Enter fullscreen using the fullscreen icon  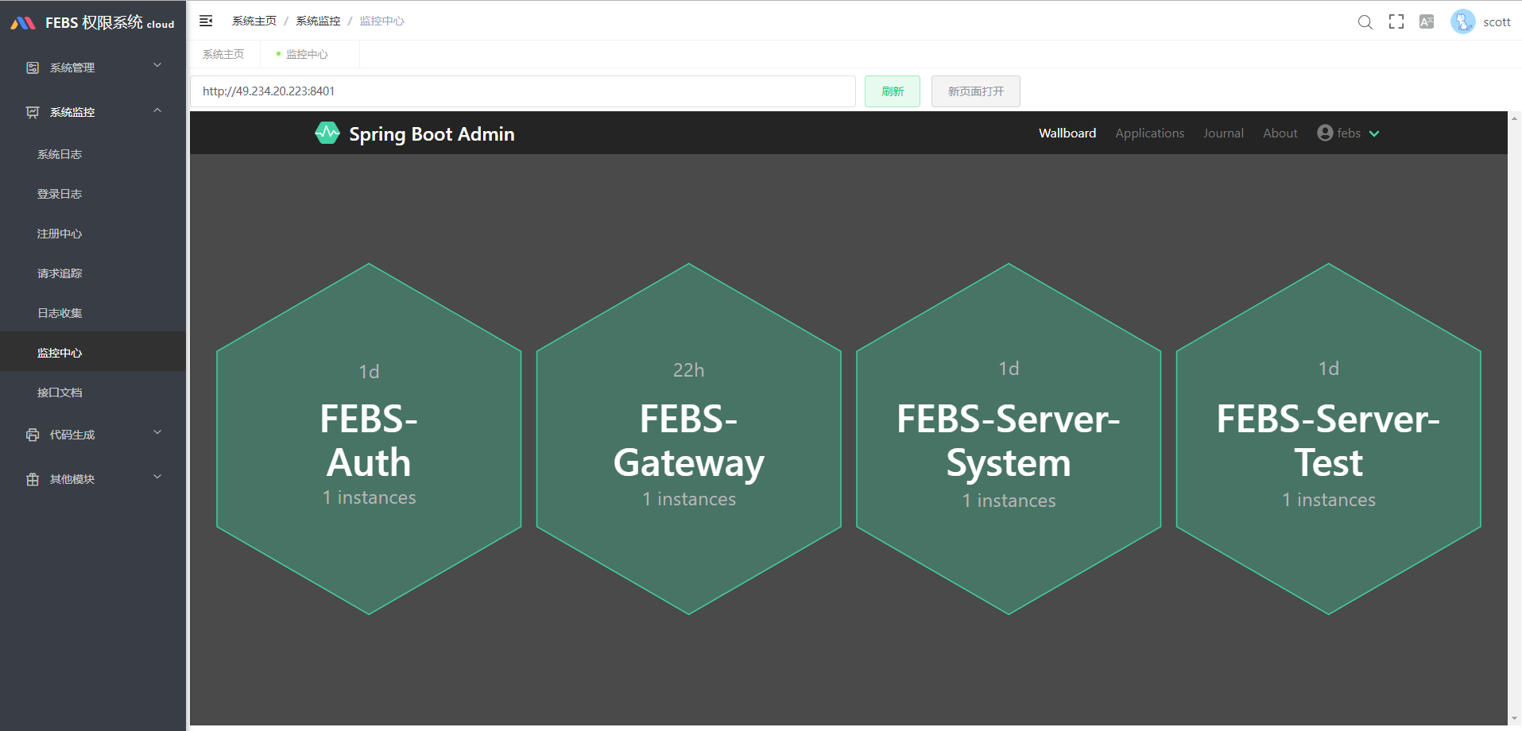1396,21
